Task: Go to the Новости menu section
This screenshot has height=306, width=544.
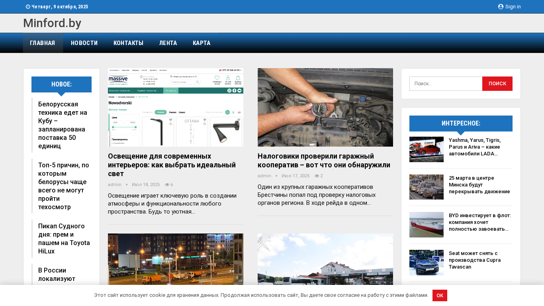Action: tap(84, 43)
